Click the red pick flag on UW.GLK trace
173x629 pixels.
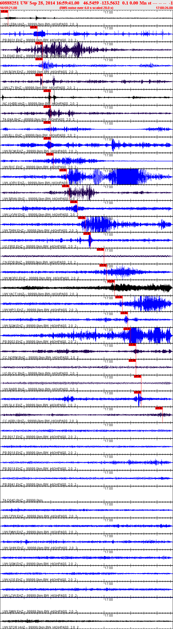(137, 392)
